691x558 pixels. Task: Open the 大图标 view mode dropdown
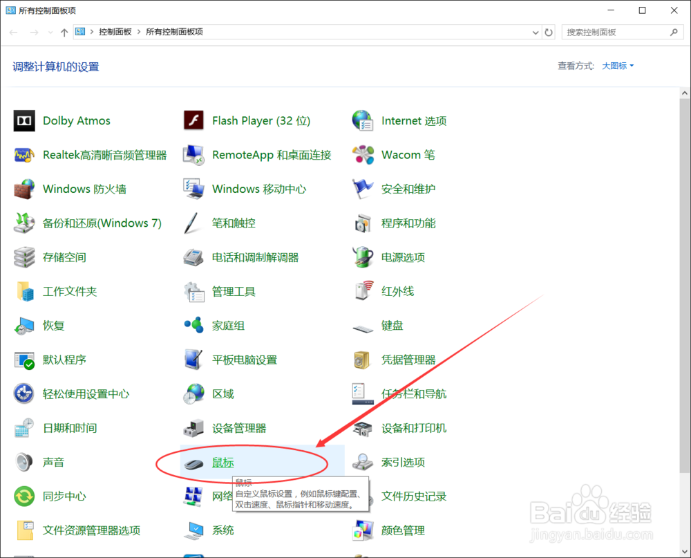[618, 66]
